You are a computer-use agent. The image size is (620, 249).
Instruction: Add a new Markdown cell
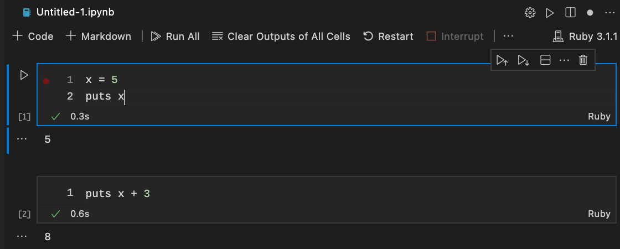(99, 37)
